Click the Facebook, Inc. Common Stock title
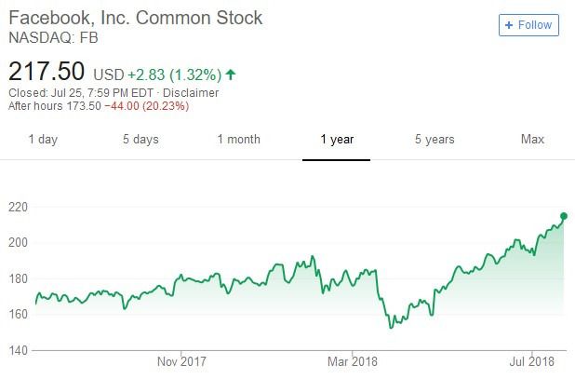 135,18
